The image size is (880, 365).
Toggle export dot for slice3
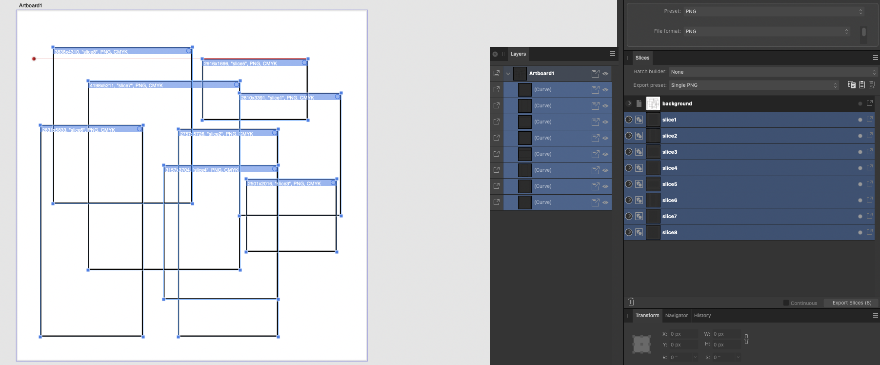(860, 152)
